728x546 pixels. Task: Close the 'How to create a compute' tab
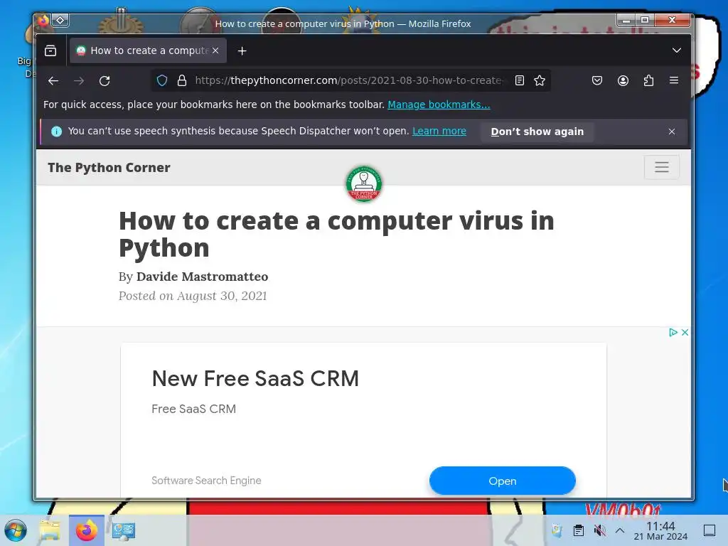pos(215,50)
